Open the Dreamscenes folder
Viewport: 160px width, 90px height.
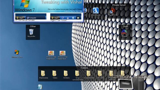coord(43,74)
